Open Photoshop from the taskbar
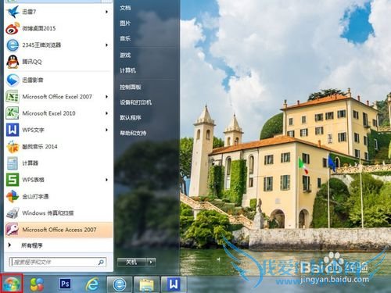Viewport: 391px width, 293px height. click(65, 284)
